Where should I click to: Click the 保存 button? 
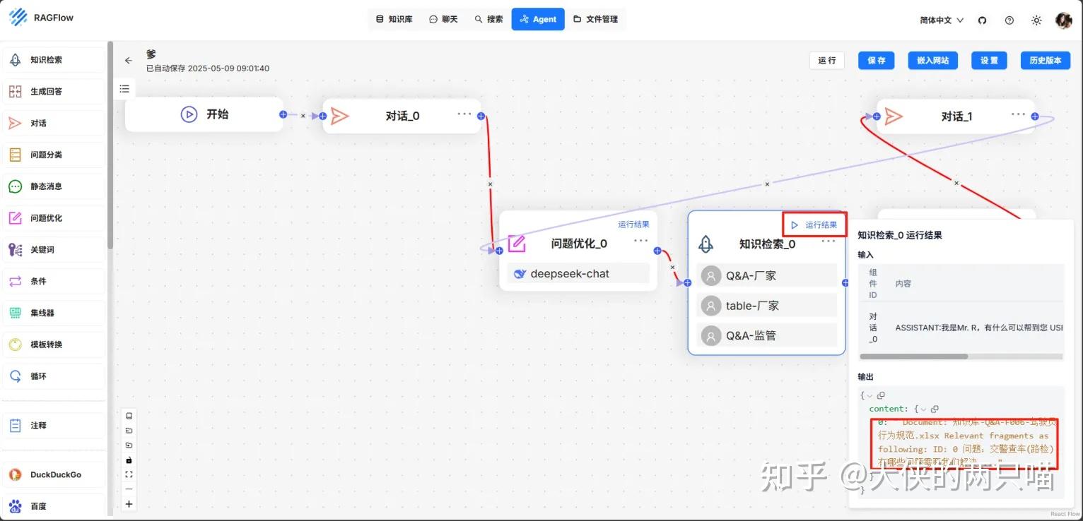(x=876, y=60)
